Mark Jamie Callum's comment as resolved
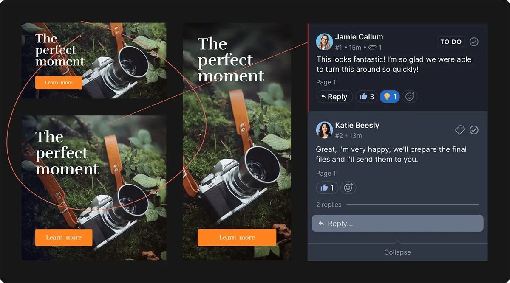 click(x=474, y=42)
